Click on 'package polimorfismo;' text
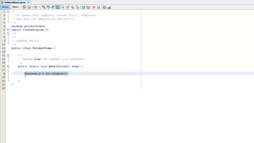 [28, 26]
